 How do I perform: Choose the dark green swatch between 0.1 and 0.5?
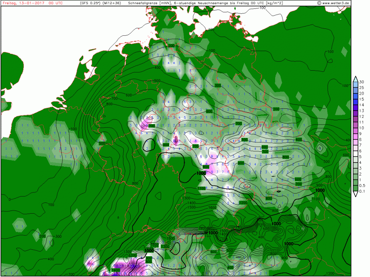click(x=355, y=188)
